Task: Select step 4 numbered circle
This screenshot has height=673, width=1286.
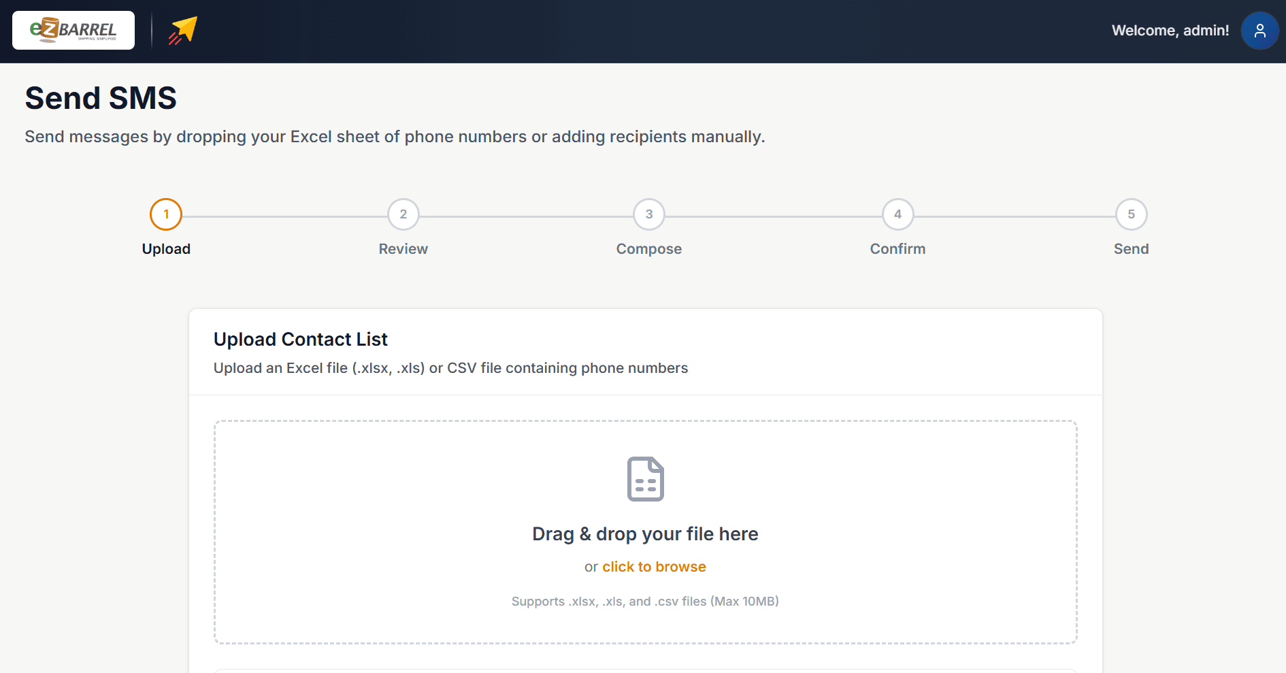Action: point(897,214)
